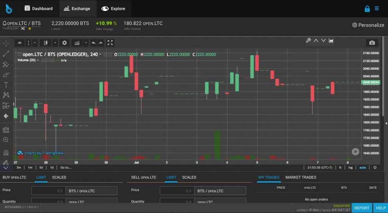Click the scroll-to-latest double arrow button

coord(355,152)
